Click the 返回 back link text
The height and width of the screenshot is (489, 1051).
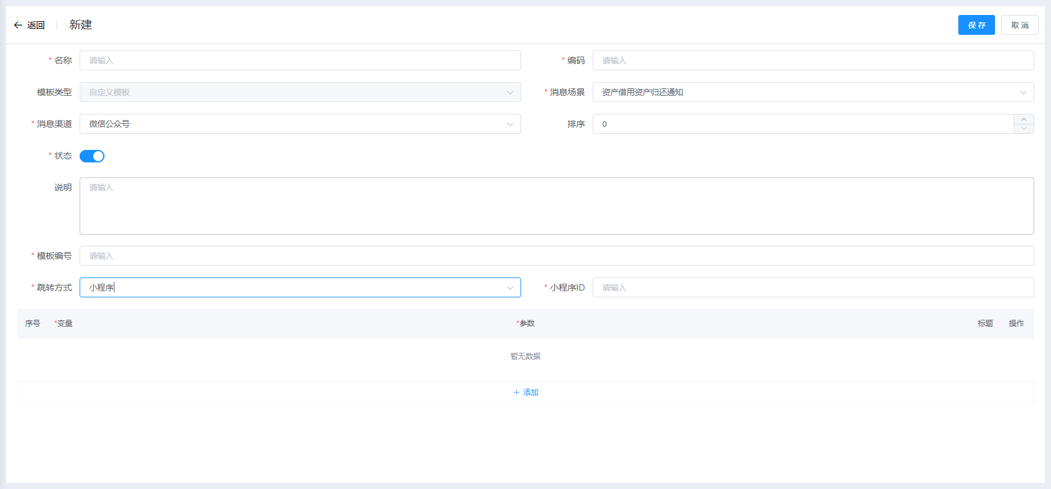(x=36, y=26)
